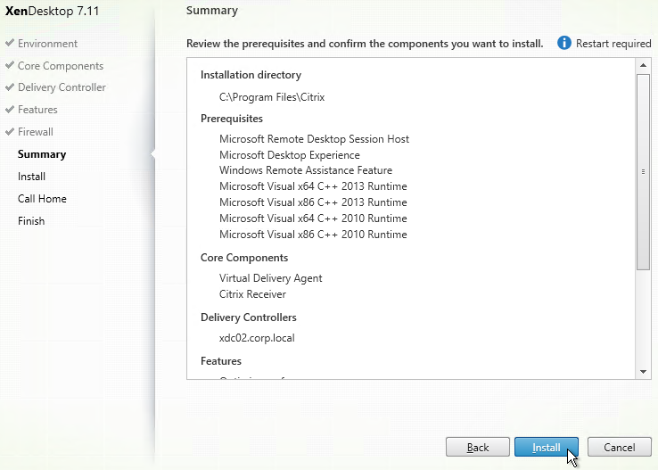Click the checkmark icon beside Core Components
This screenshot has height=470, width=658.
(9, 65)
